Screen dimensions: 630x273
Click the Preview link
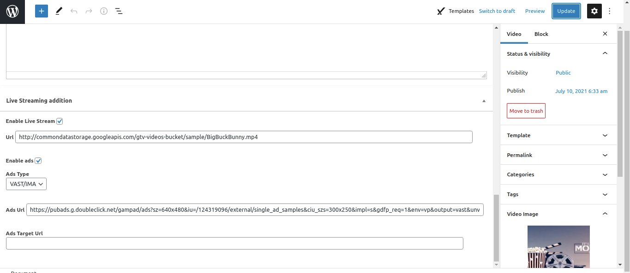[535, 11]
